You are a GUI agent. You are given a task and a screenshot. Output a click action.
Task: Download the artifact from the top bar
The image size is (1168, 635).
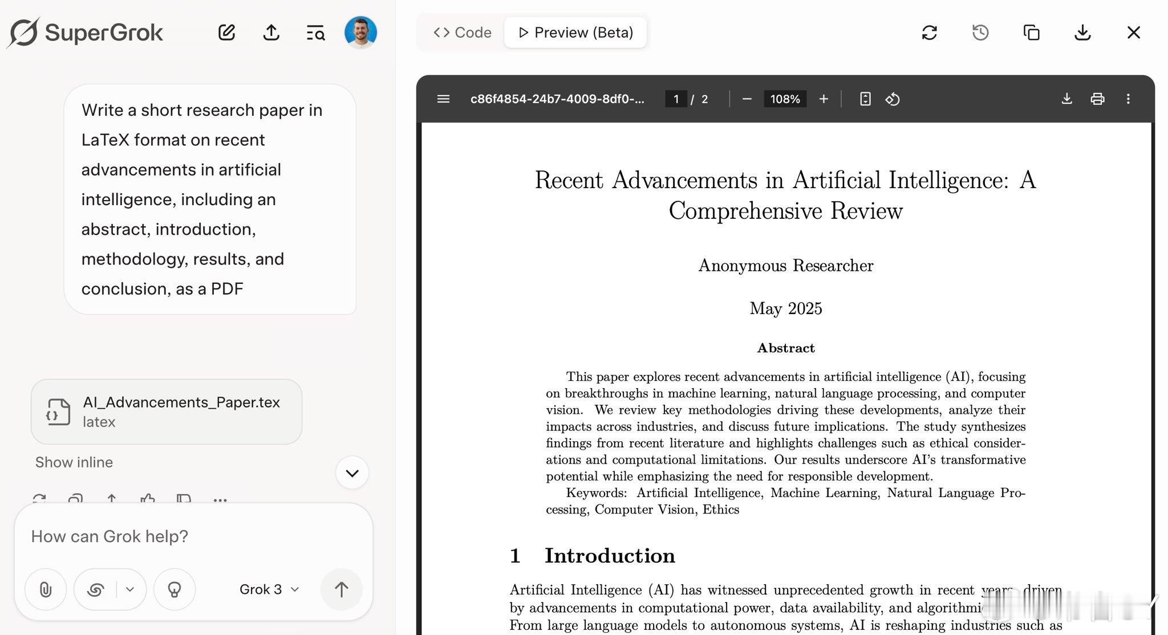click(x=1082, y=32)
